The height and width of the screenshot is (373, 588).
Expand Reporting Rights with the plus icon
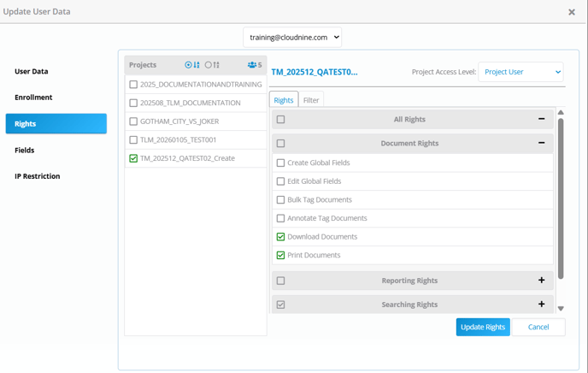(x=541, y=281)
